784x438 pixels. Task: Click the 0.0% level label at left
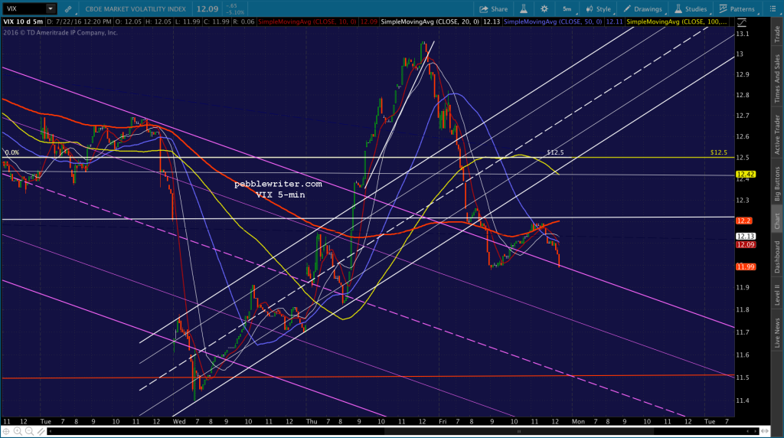click(12, 152)
